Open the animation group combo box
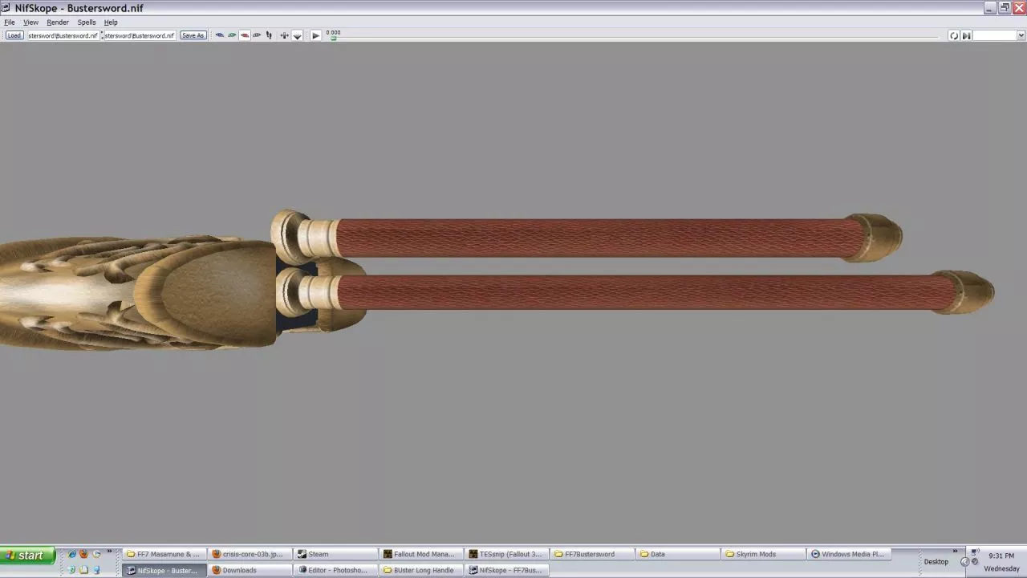Image resolution: width=1027 pixels, height=578 pixels. tap(999, 35)
